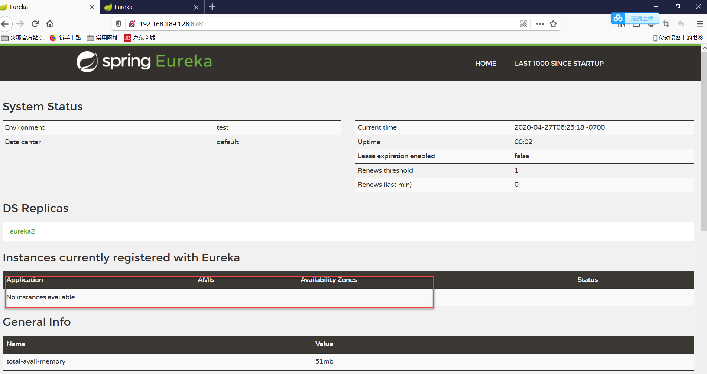
Task: Click the 拖拽上传 upload button
Action: (642, 18)
